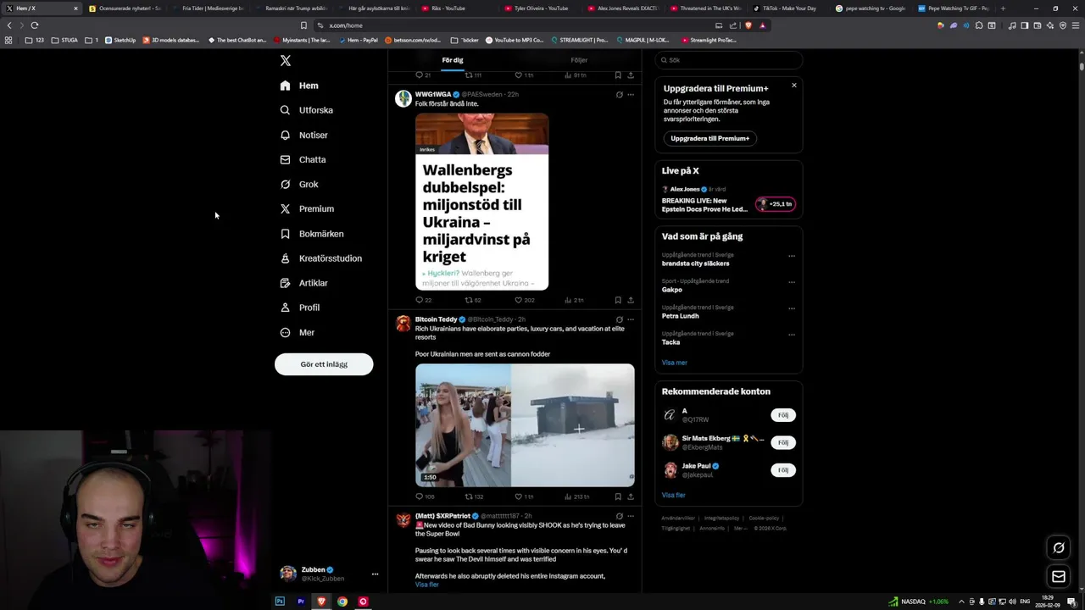Close the Premium+ upgrade card
The height and width of the screenshot is (610, 1085).
point(794,86)
